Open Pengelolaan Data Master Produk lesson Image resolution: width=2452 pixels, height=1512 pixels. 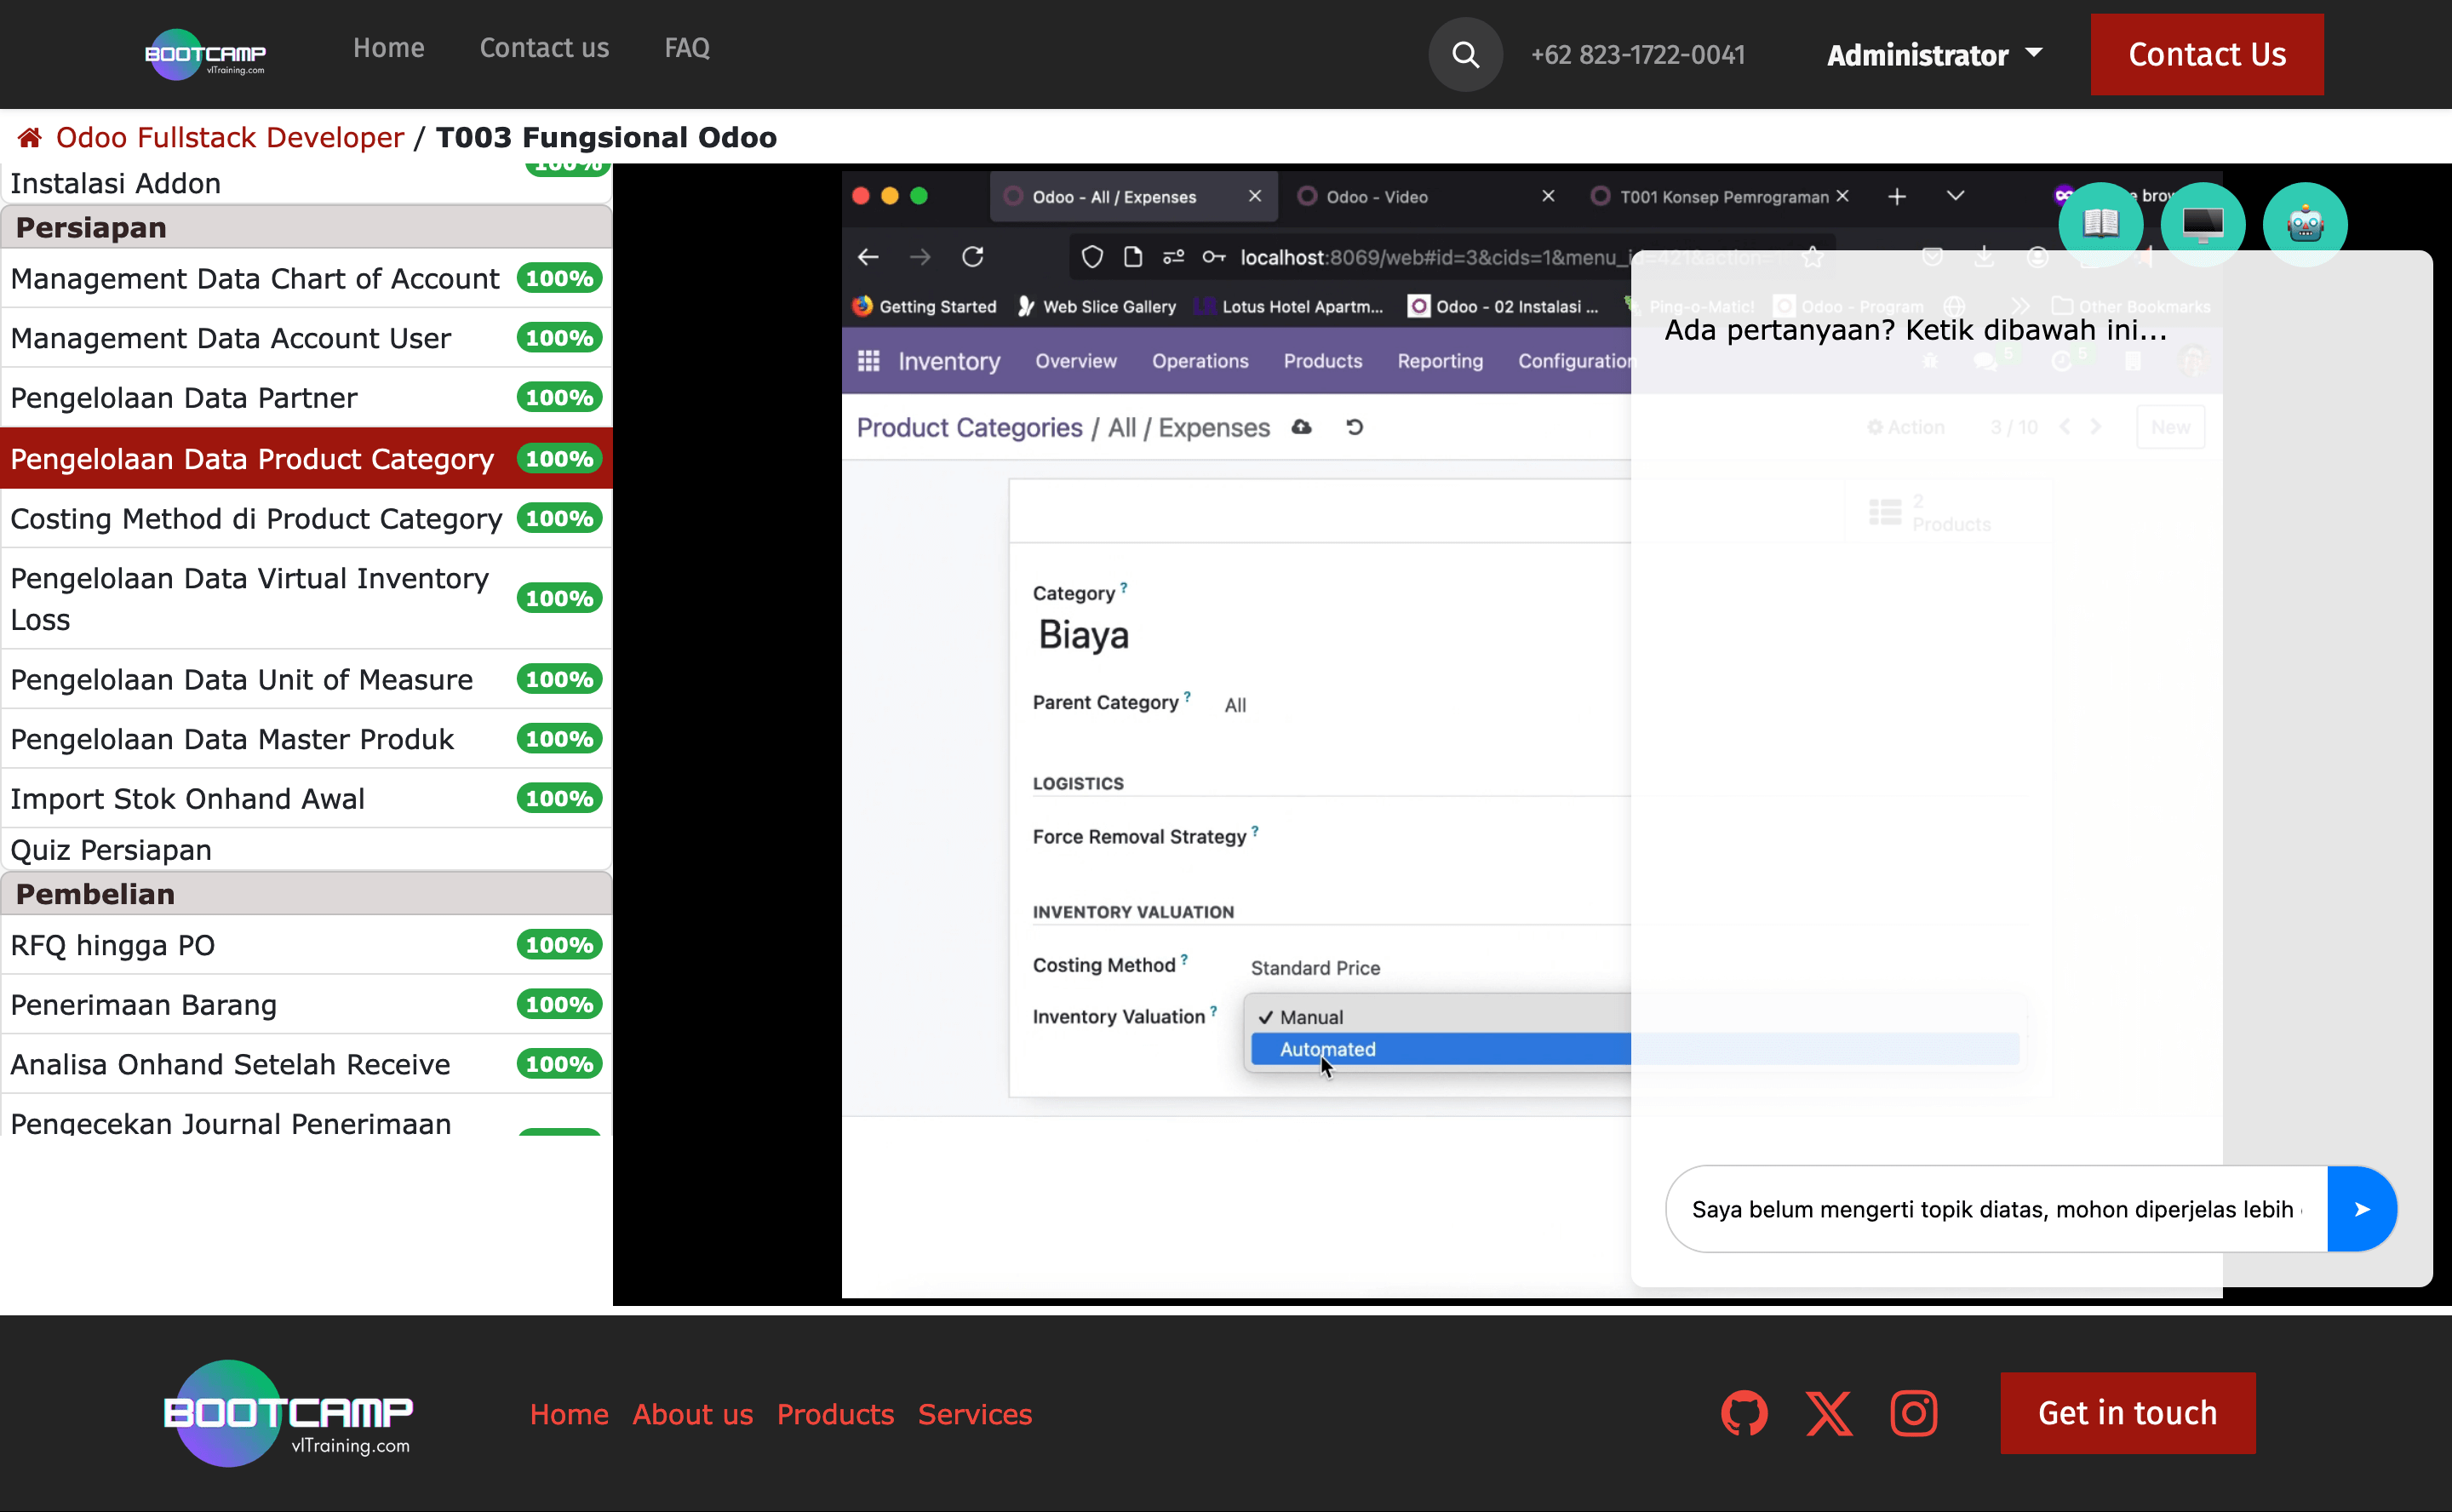306,739
